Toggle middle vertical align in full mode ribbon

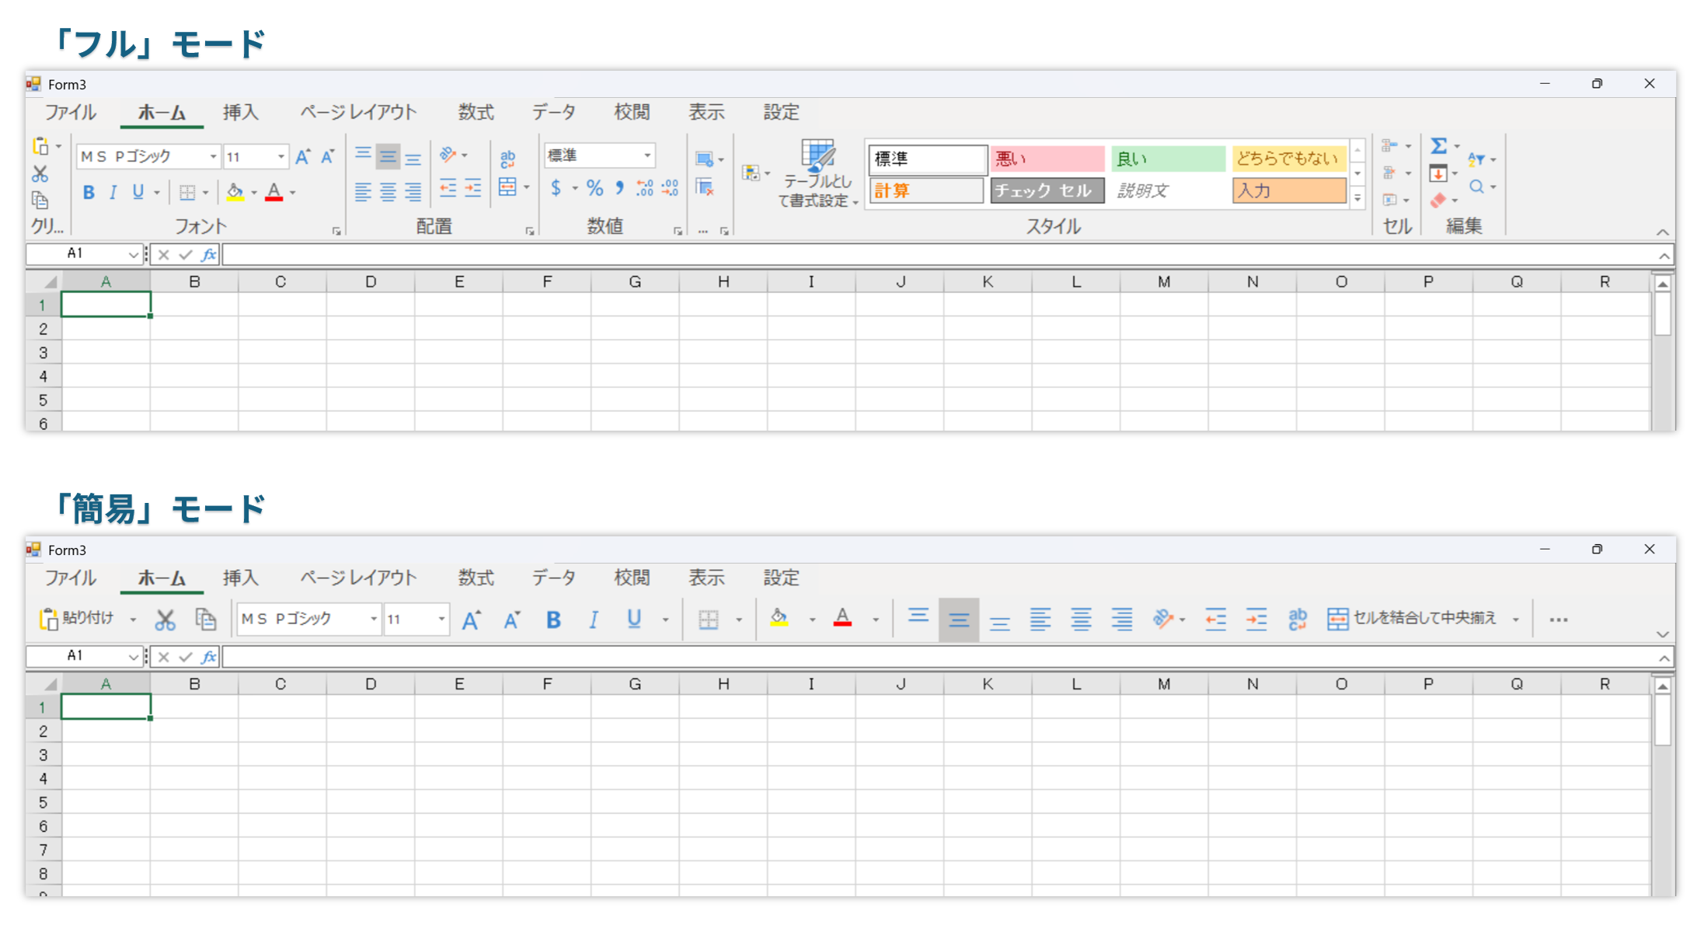coord(388,157)
